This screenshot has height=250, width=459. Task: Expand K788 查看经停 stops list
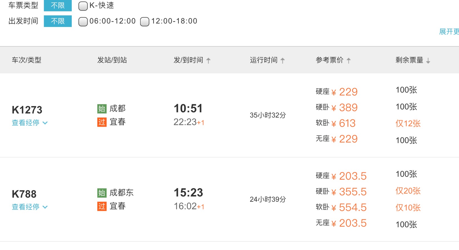(30, 207)
